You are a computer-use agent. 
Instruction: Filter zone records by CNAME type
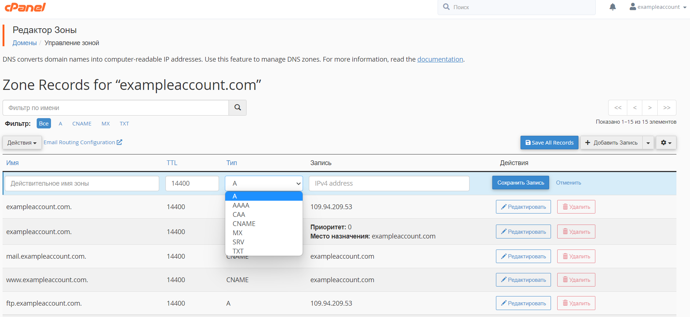pyautogui.click(x=82, y=124)
